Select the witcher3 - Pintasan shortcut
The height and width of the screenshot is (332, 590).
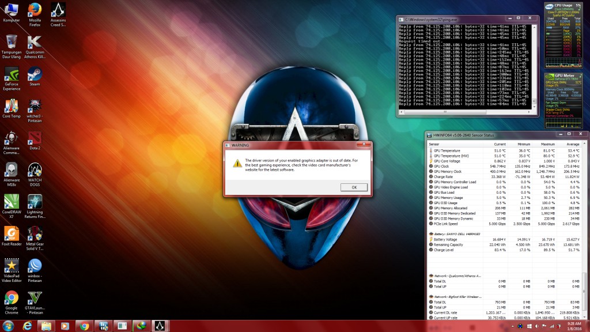pyautogui.click(x=35, y=111)
